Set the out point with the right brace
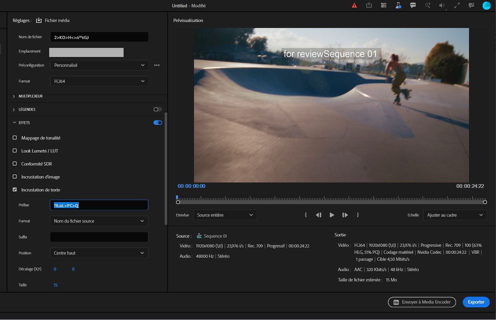Viewport: 496px width, 320px height. tap(358, 215)
